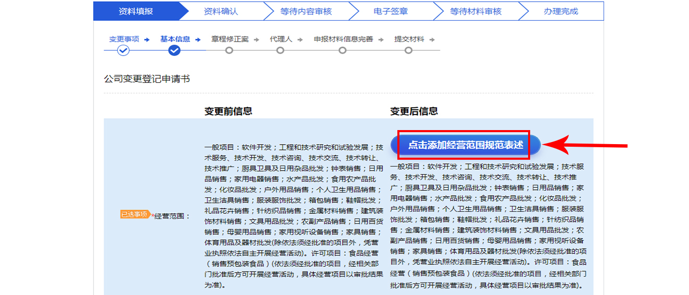Viewport: 689px width, 295px height.
Task: Click the 变更后 business scope text block
Action: coord(488,226)
